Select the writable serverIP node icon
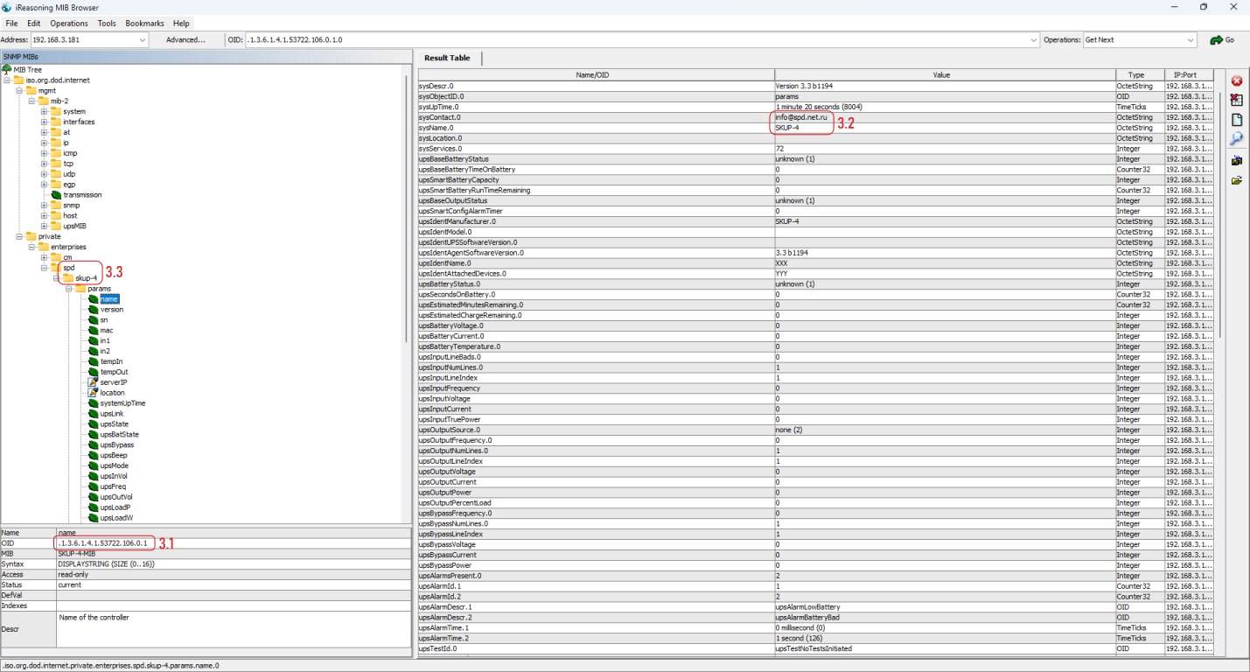The width and height of the screenshot is (1250, 672). (93, 382)
